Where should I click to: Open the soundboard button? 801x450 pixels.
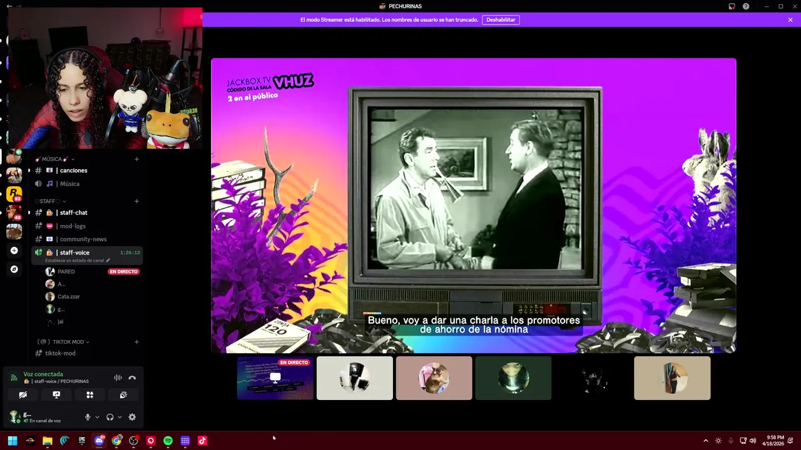[x=123, y=395]
